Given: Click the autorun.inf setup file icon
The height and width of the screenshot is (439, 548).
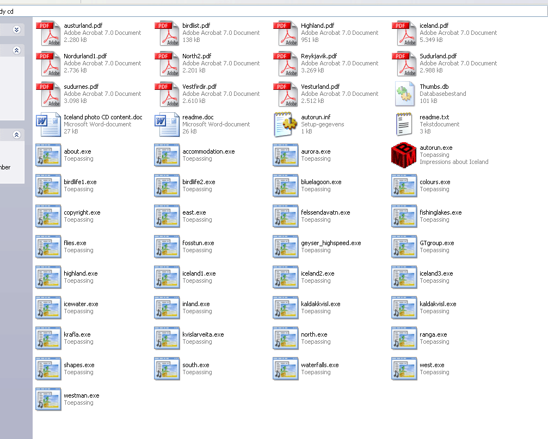Looking at the screenshot, I should (x=285, y=125).
